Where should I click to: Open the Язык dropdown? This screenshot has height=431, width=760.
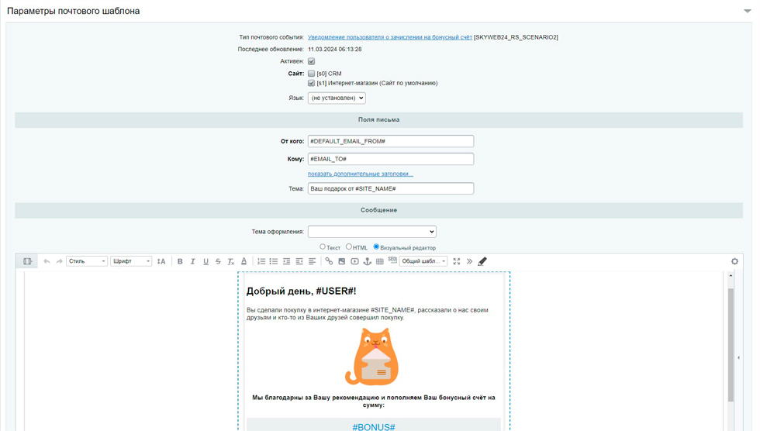[x=337, y=98]
